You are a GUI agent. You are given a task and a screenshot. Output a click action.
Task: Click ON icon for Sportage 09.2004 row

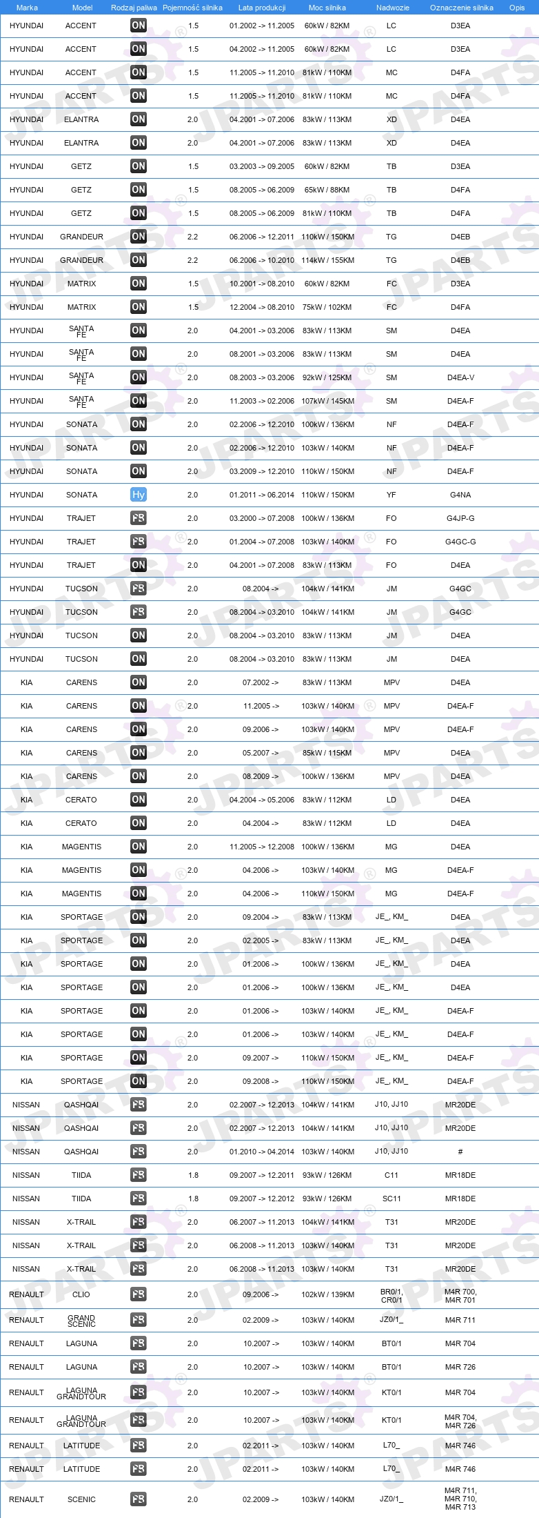coord(139,917)
